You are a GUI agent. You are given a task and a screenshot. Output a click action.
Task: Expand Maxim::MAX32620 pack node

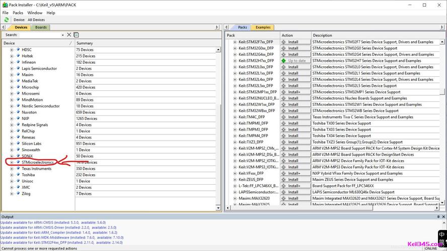[x=235, y=198]
